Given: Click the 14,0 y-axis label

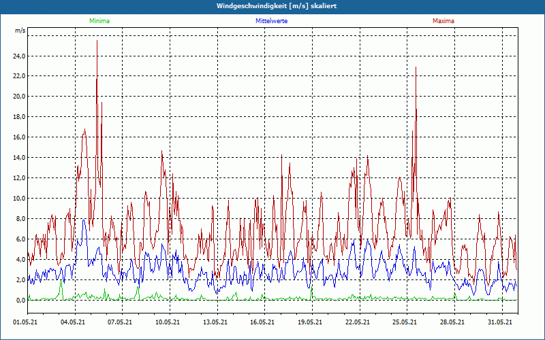Looking at the screenshot, I should click(x=19, y=158).
